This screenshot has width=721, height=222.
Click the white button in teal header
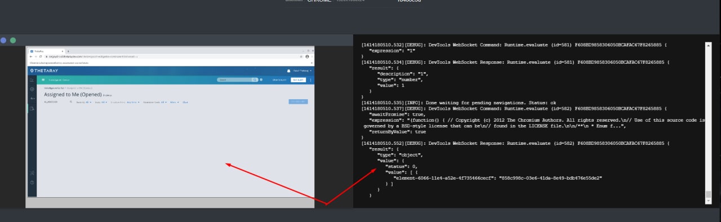[299, 80]
